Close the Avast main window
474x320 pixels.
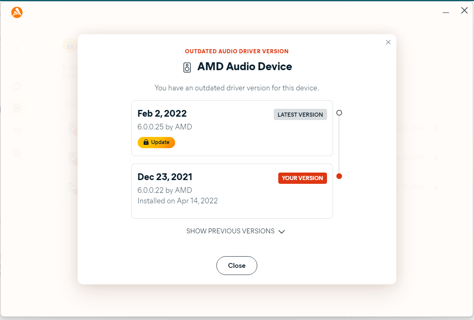(x=464, y=11)
